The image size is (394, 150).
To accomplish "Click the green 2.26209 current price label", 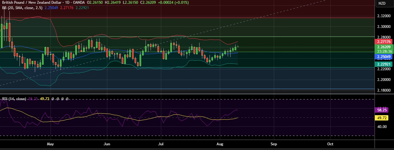I will pyautogui.click(x=384, y=47).
